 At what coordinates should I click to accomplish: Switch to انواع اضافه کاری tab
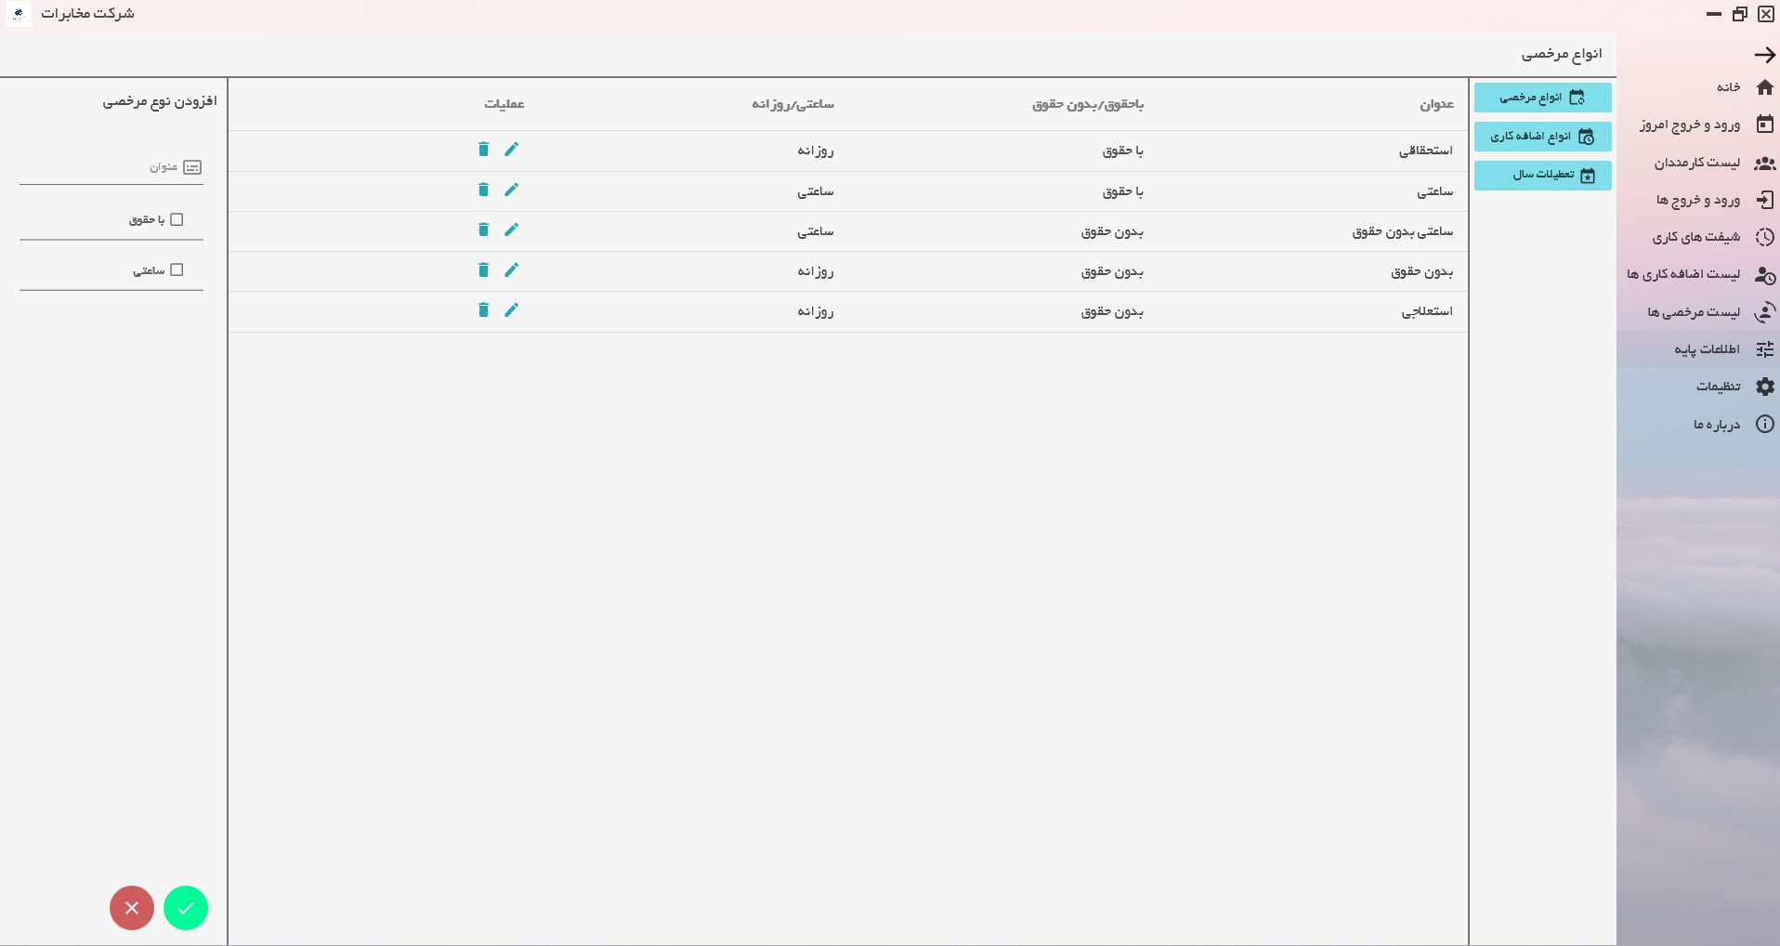click(x=1542, y=137)
